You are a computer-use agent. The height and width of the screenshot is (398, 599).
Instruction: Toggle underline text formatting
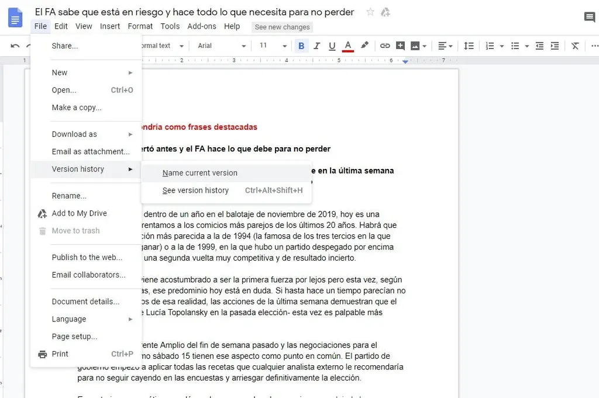click(x=332, y=46)
